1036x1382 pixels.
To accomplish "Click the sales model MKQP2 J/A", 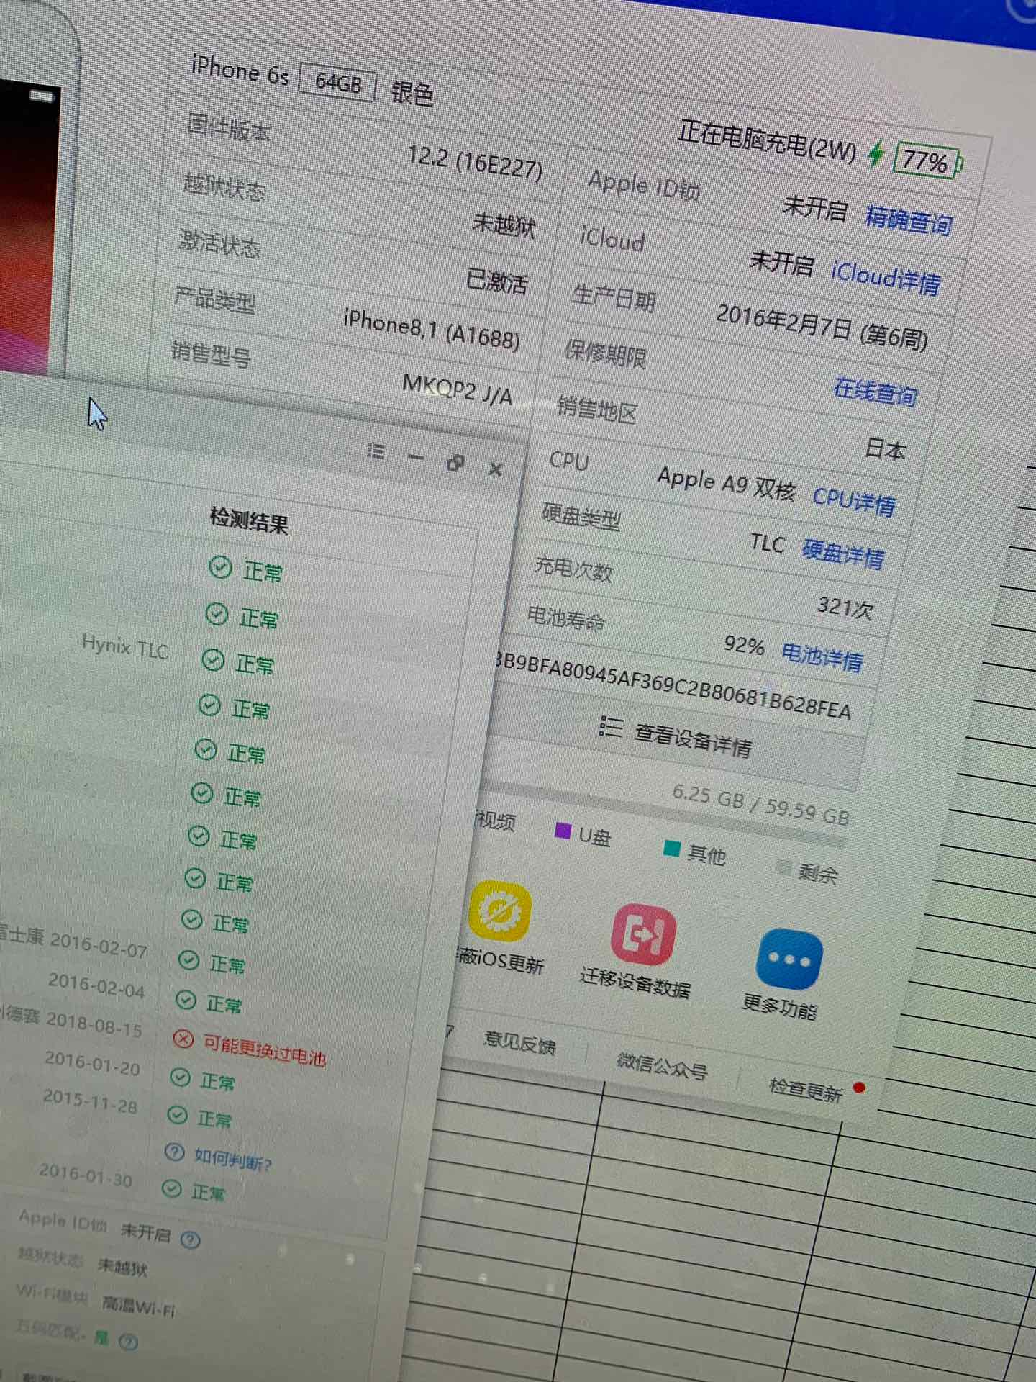I will (457, 389).
